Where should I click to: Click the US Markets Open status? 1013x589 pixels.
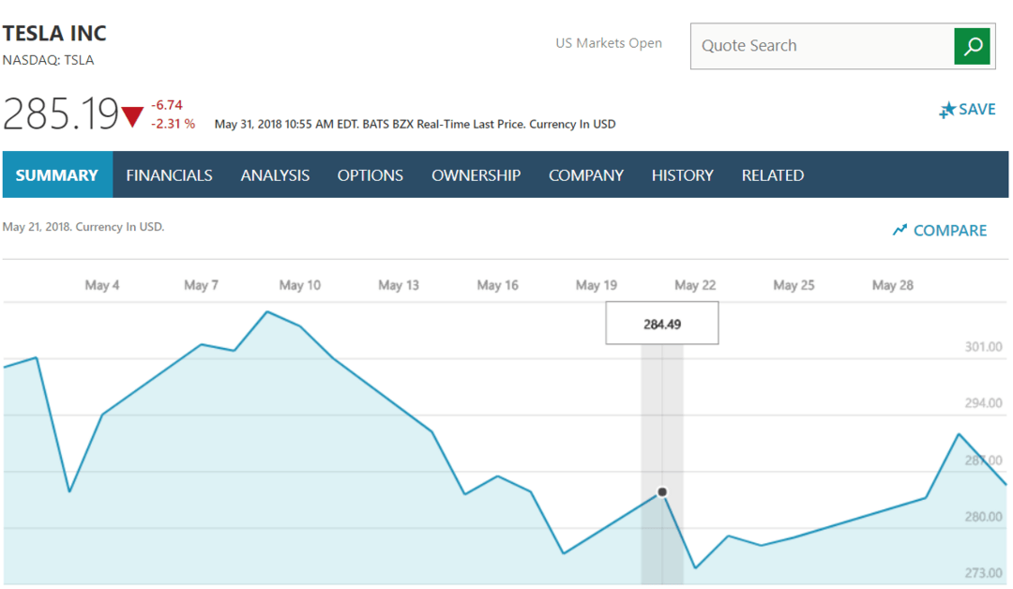pyautogui.click(x=609, y=43)
